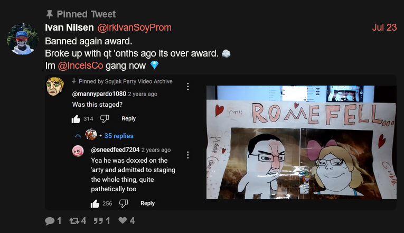Open the @IncelsCo mention link
The image size is (404, 233).
point(80,66)
